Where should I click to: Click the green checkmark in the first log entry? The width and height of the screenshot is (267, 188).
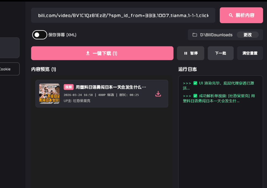coord(195,83)
